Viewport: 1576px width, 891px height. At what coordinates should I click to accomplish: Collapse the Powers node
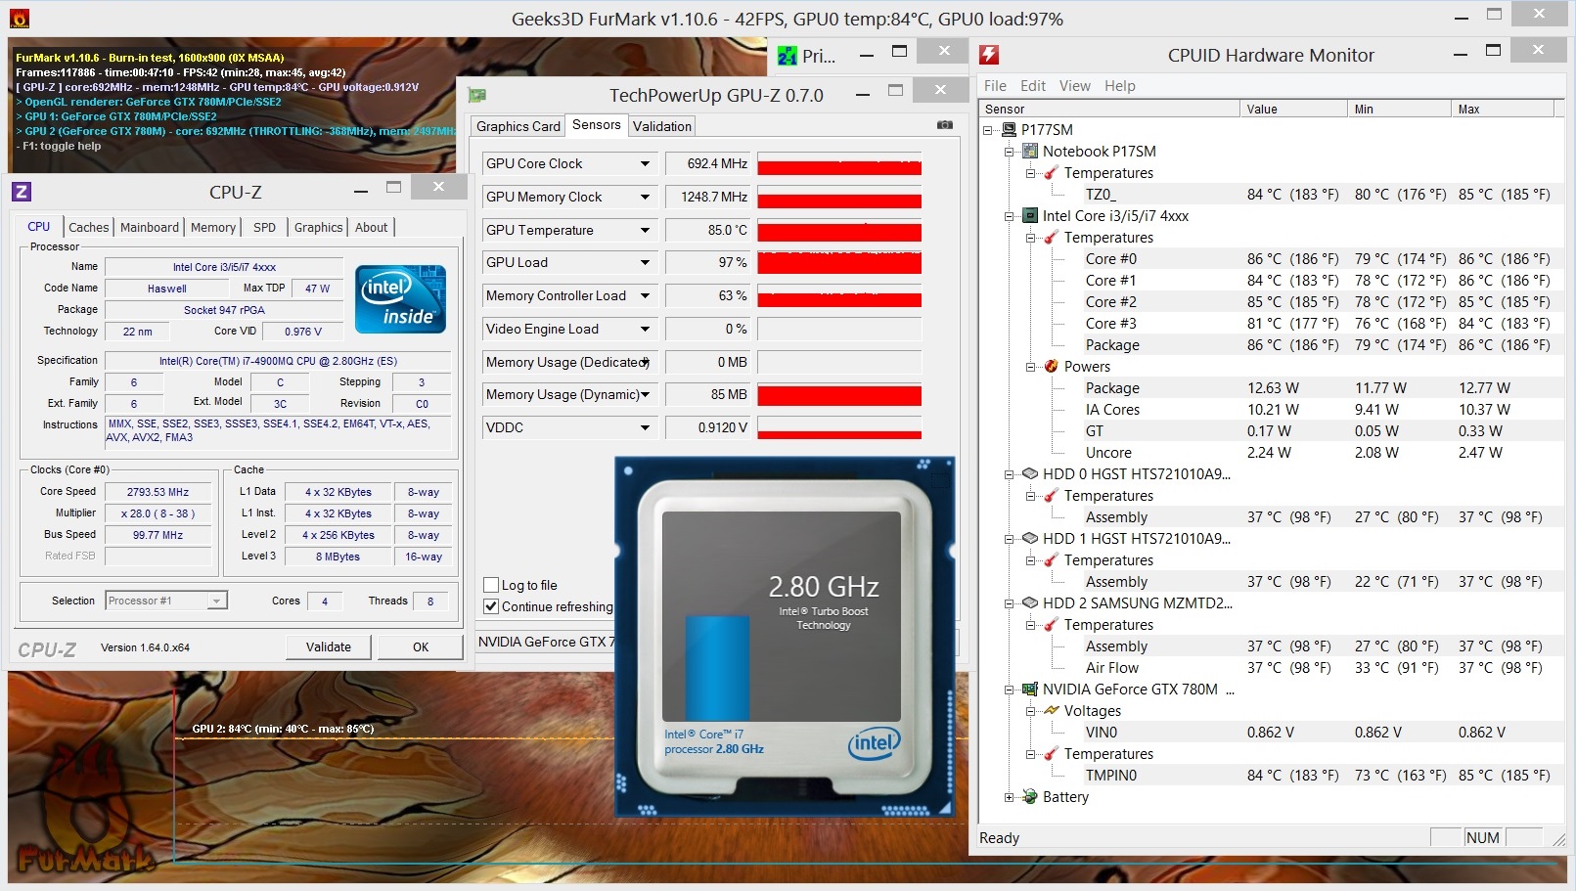(1030, 367)
